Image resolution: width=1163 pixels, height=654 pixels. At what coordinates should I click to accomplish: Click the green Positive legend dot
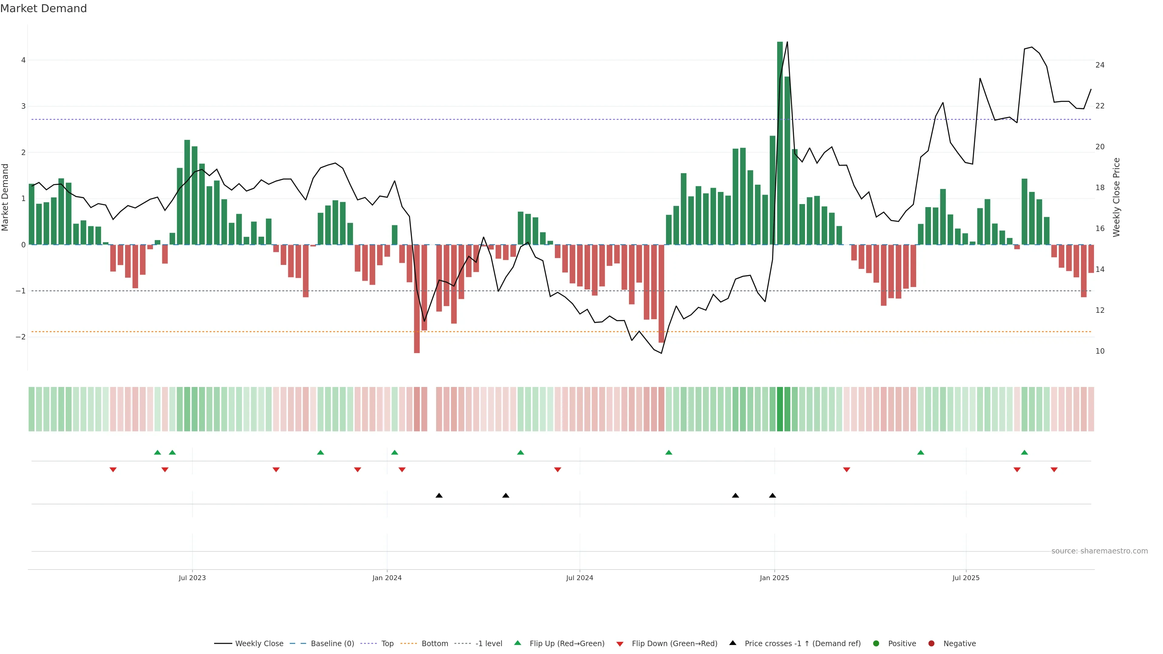[876, 644]
